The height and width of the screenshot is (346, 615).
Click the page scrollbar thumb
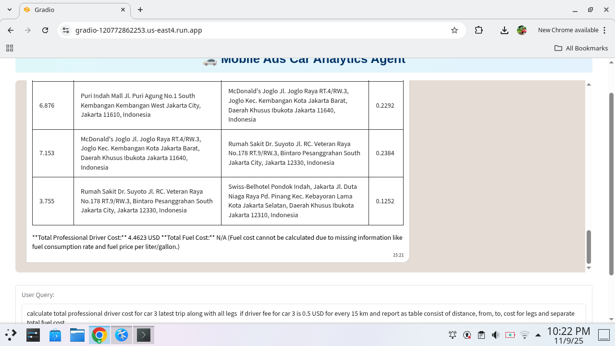coord(611,184)
